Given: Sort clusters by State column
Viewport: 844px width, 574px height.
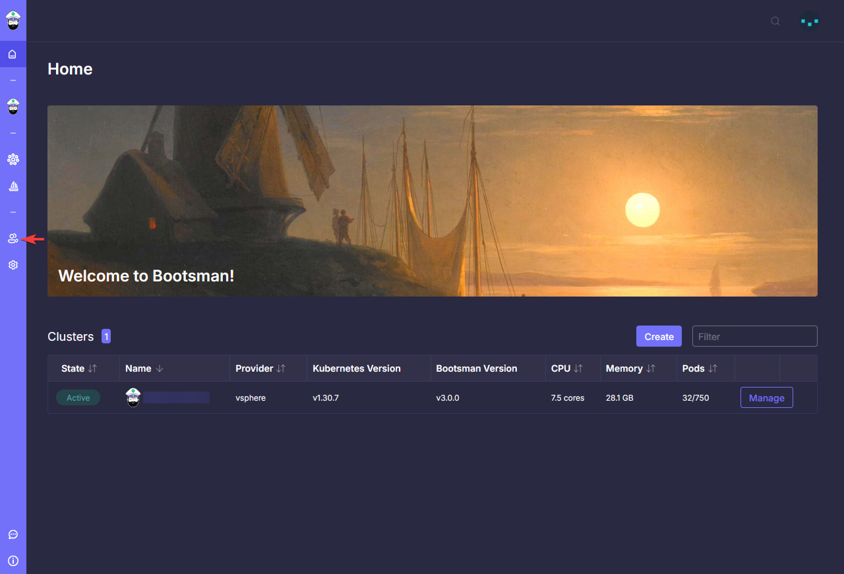Looking at the screenshot, I should tap(92, 368).
